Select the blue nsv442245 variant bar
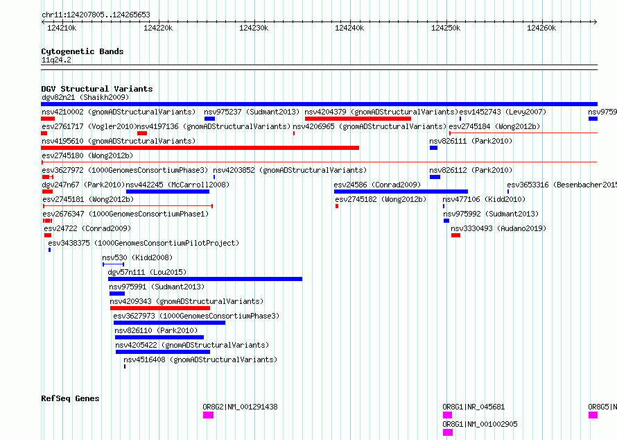The height and width of the screenshot is (440, 617). [x=168, y=192]
